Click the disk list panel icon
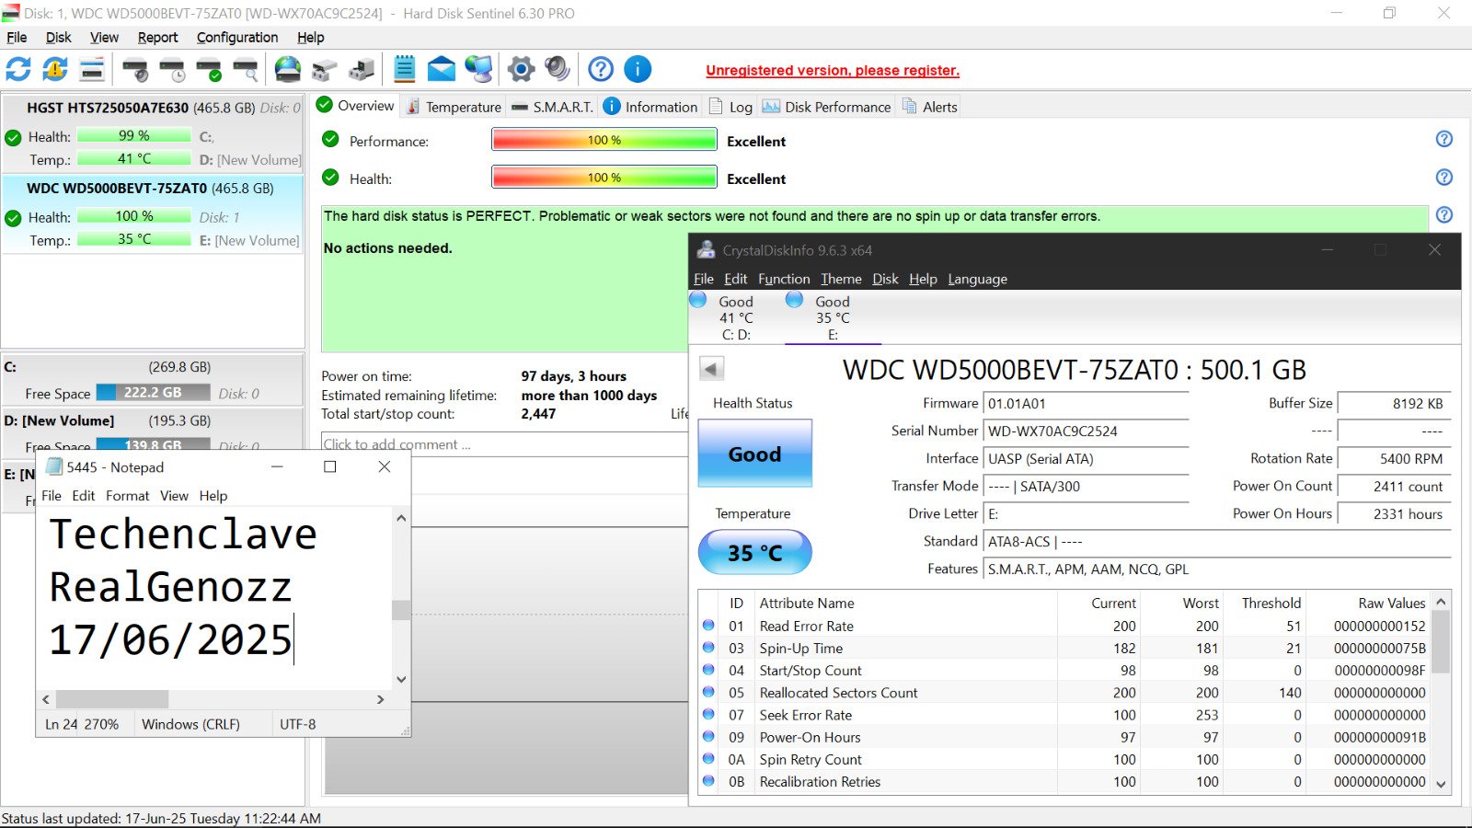The height and width of the screenshot is (828, 1472). click(x=92, y=69)
